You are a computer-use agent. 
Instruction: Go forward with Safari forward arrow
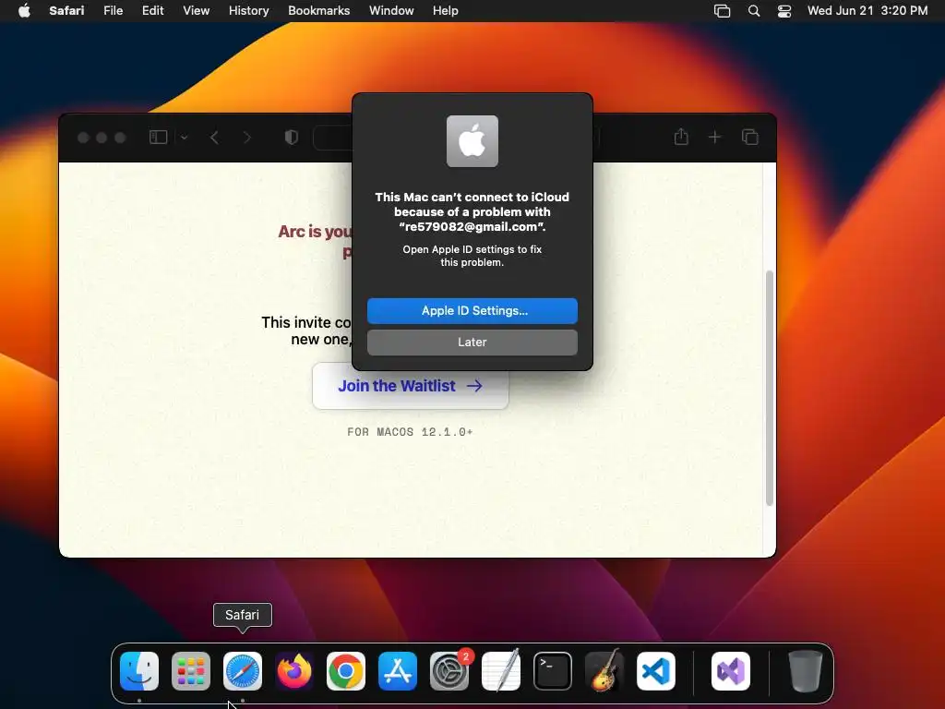tap(247, 138)
